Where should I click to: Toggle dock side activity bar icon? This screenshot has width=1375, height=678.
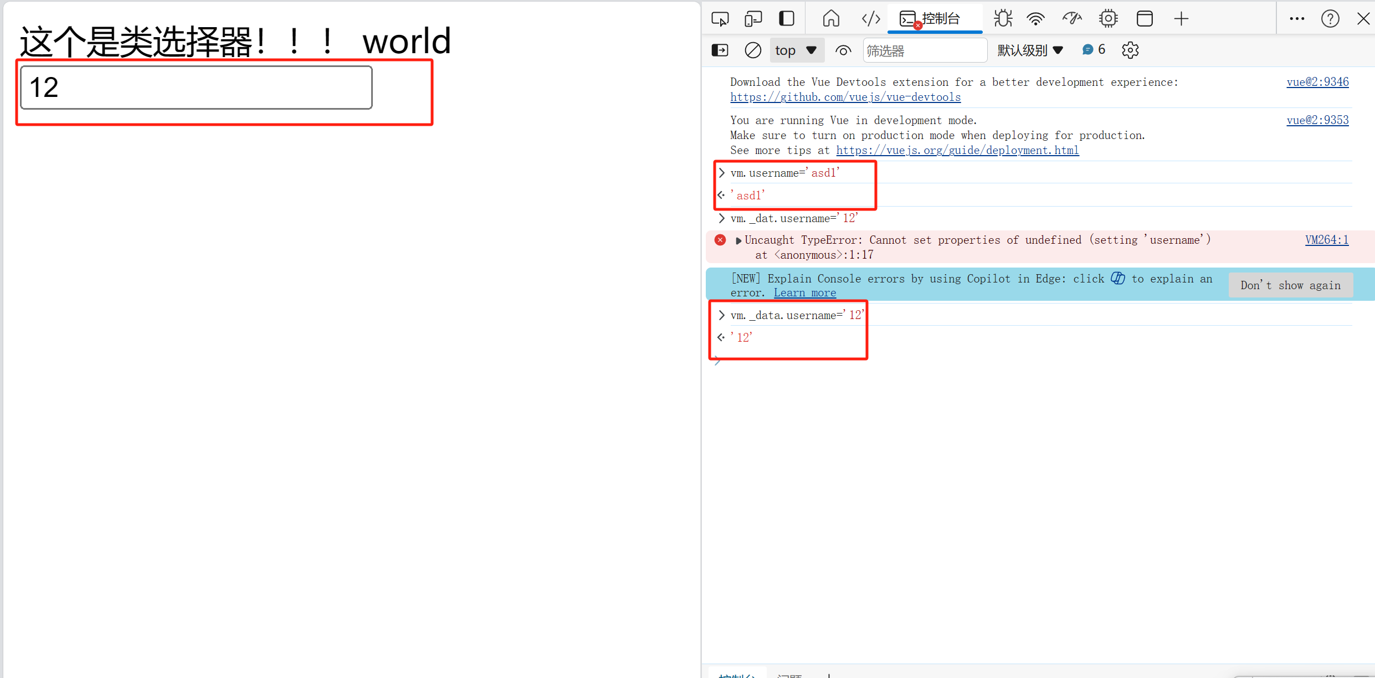787,19
